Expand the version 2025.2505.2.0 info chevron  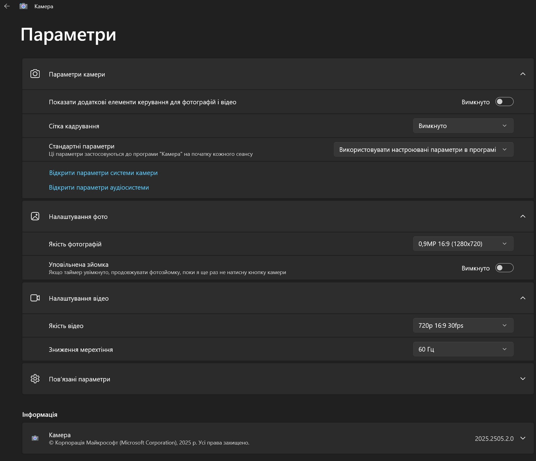pyautogui.click(x=523, y=438)
